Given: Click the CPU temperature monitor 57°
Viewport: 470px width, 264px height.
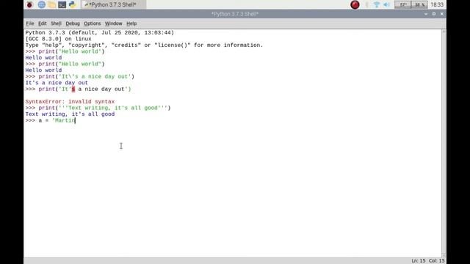Looking at the screenshot, I should [x=402, y=4].
